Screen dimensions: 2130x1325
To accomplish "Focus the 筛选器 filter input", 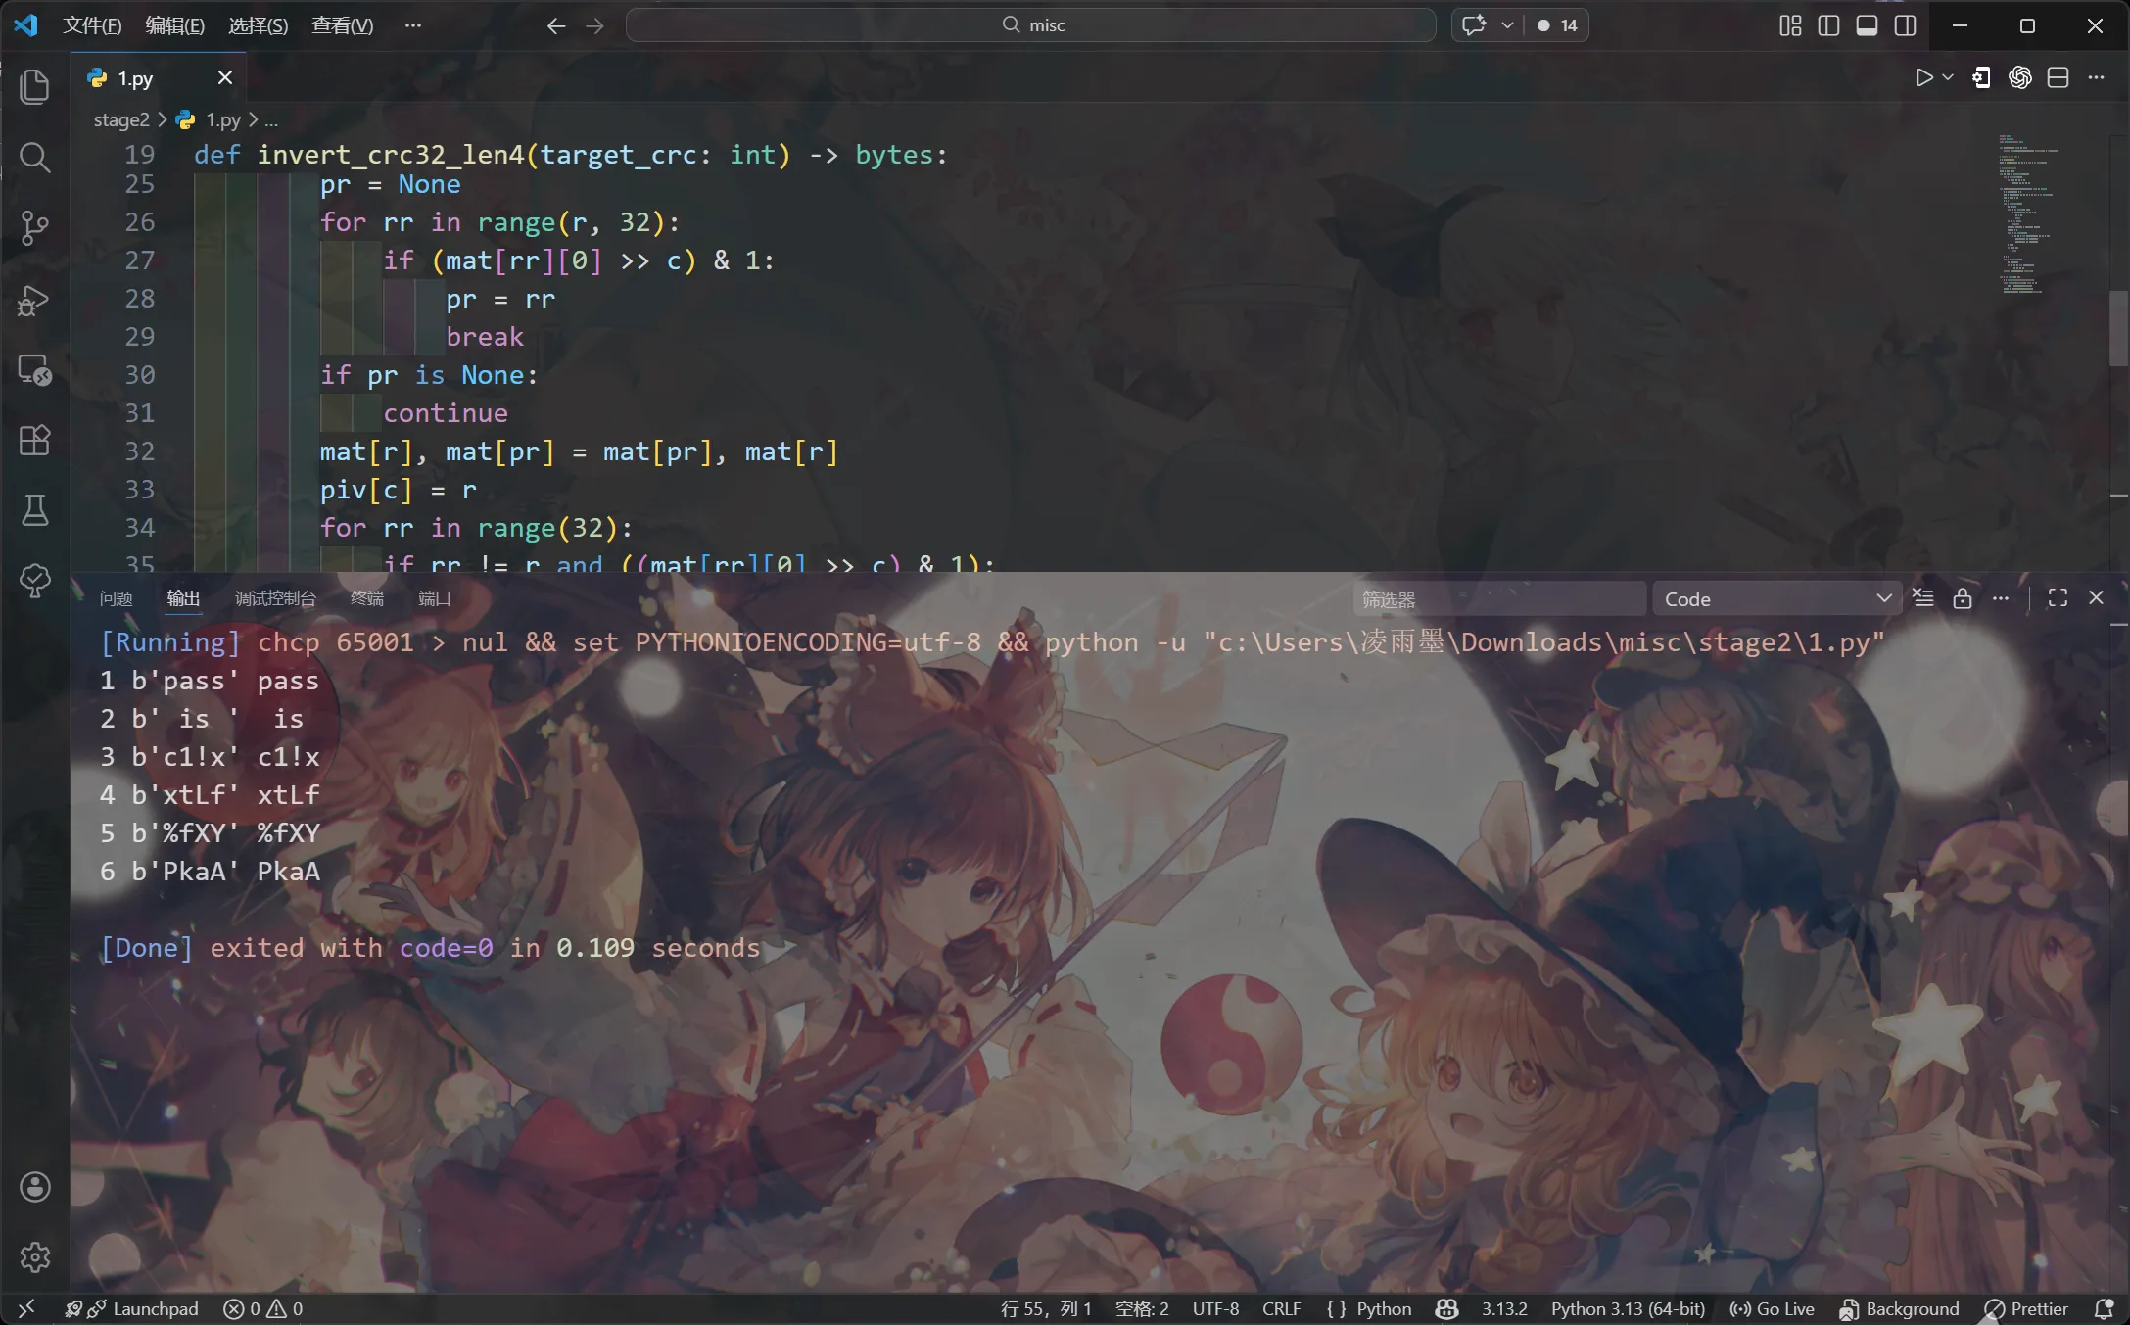I will [1498, 598].
